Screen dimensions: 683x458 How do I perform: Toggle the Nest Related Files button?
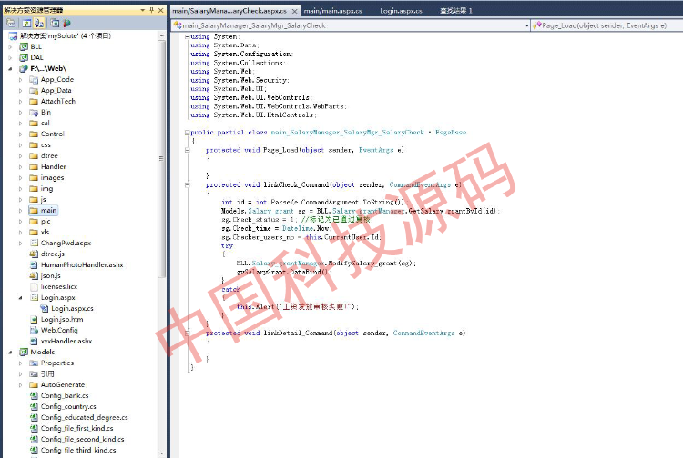39,23
